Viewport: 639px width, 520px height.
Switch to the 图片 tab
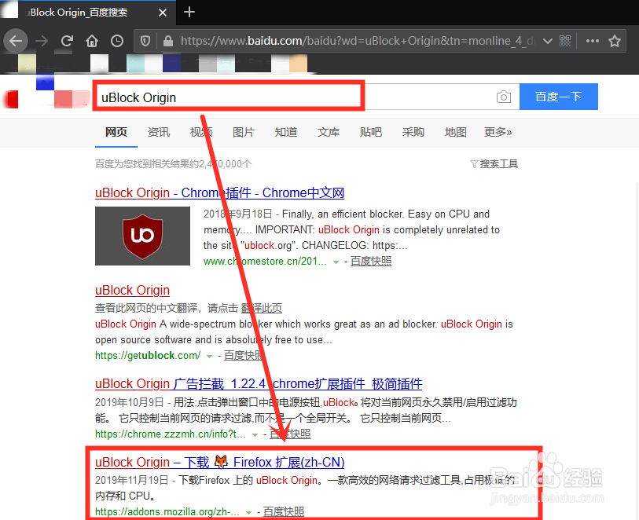[244, 132]
